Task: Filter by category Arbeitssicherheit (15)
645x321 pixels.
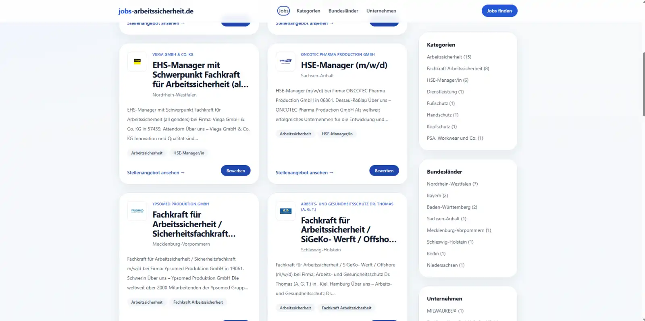Action: 449,57
